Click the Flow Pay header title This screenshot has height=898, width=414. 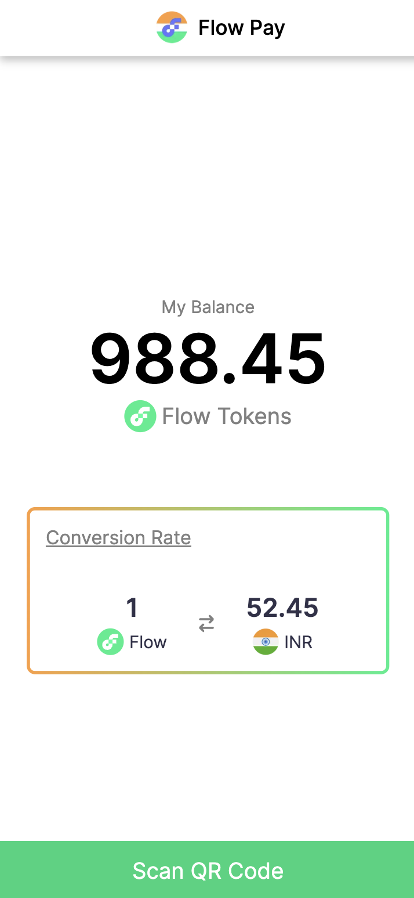click(x=242, y=27)
